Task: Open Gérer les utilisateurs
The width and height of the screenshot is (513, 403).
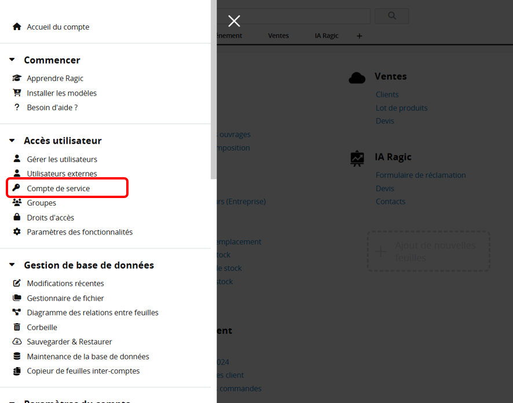Action: click(62, 159)
